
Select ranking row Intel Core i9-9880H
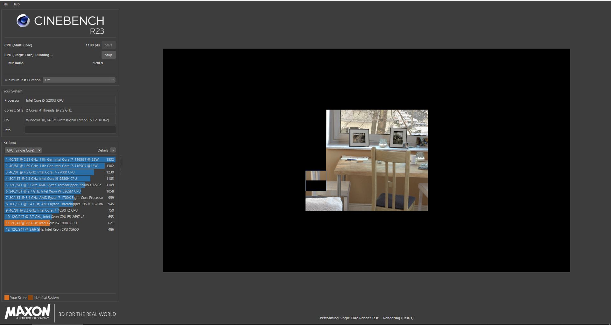(x=60, y=179)
